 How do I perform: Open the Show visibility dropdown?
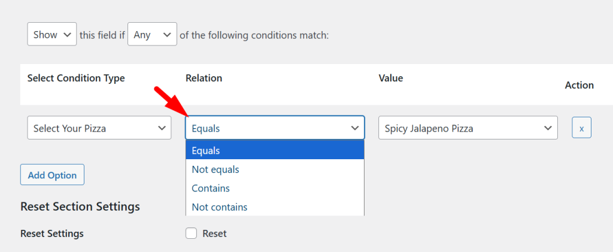coord(52,35)
